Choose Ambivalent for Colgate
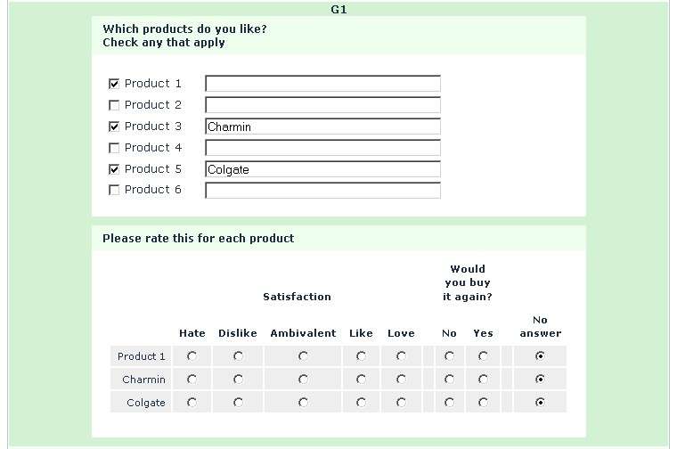 pos(304,403)
